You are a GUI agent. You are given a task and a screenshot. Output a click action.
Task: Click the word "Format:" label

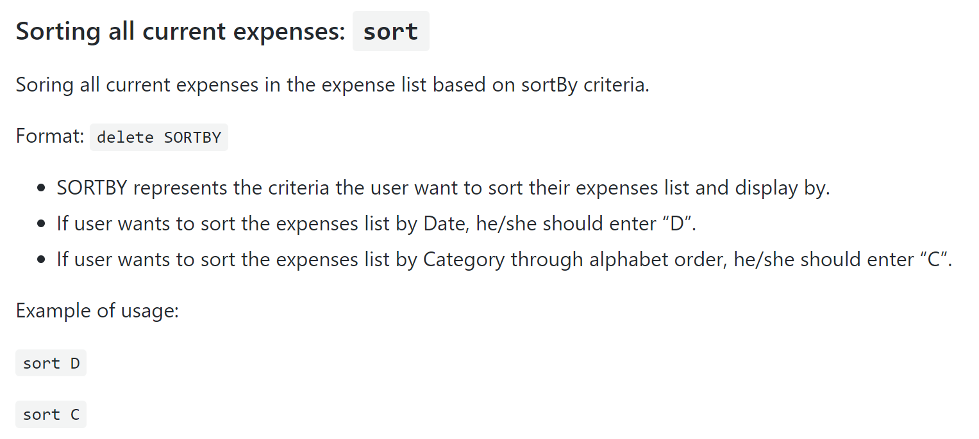click(50, 137)
